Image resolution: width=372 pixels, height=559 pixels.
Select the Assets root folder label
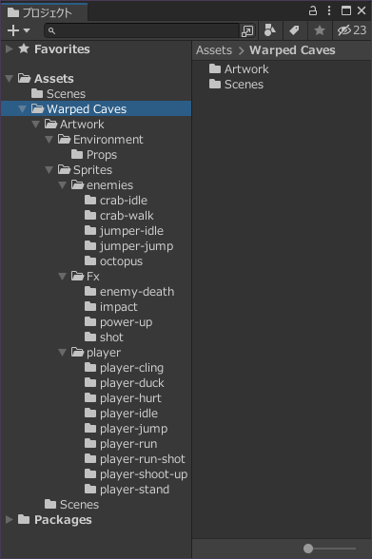click(x=54, y=78)
